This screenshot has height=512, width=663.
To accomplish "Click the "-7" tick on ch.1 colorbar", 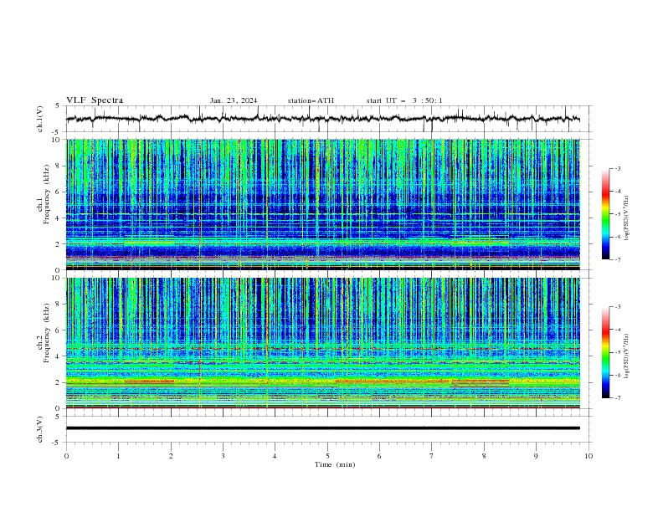I will click(x=617, y=259).
